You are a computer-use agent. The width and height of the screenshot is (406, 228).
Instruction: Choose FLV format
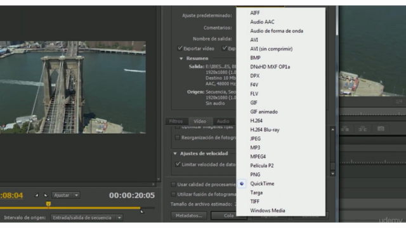coord(254,94)
